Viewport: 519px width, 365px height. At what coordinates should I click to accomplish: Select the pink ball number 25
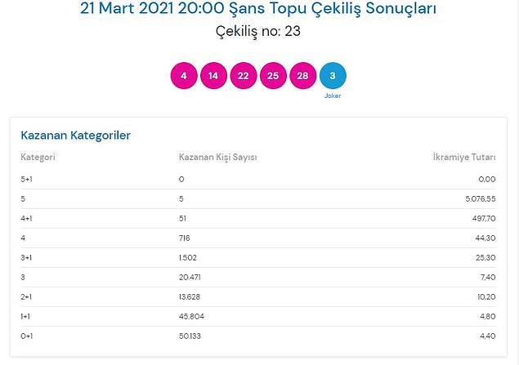pos(273,76)
